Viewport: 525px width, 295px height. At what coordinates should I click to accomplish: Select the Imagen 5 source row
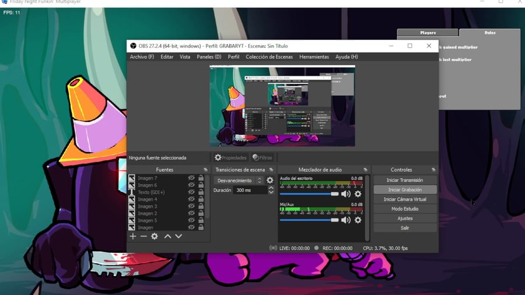coord(166,220)
